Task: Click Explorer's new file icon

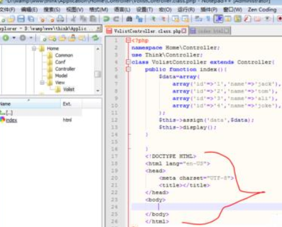Action: click(44, 38)
